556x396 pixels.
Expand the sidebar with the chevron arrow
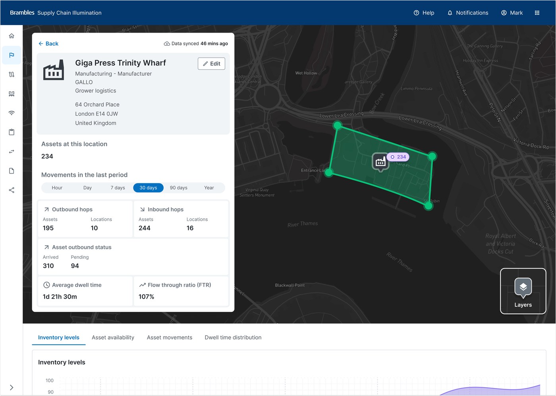(x=12, y=387)
